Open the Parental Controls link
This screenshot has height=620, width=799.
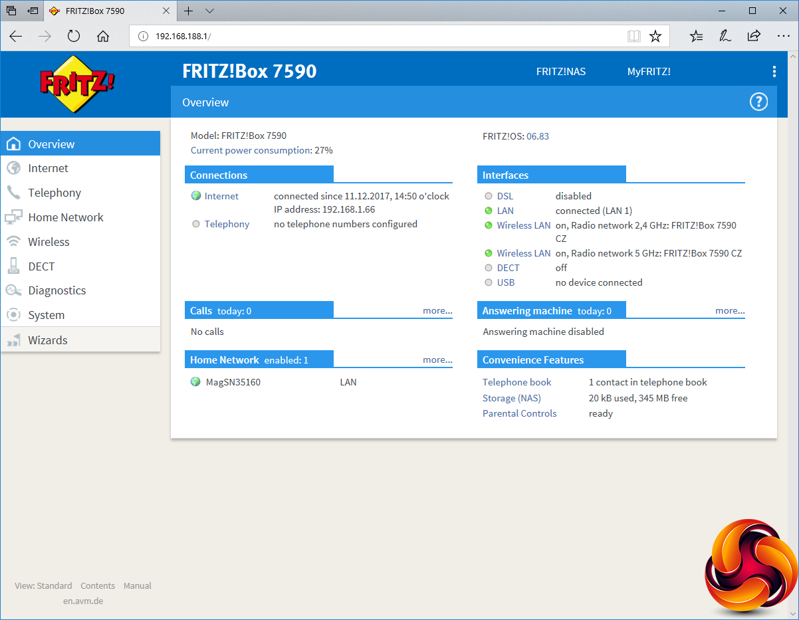(519, 413)
